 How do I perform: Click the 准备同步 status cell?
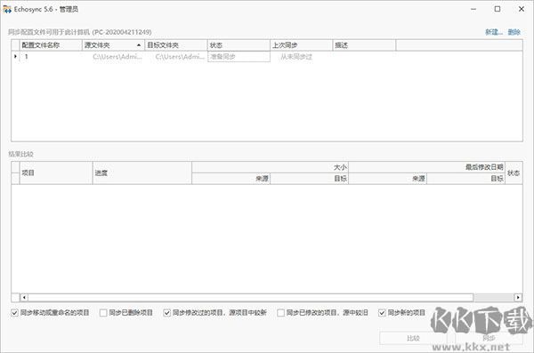coord(239,57)
